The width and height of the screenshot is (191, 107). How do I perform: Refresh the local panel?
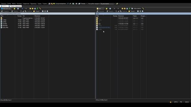coord(37,9)
